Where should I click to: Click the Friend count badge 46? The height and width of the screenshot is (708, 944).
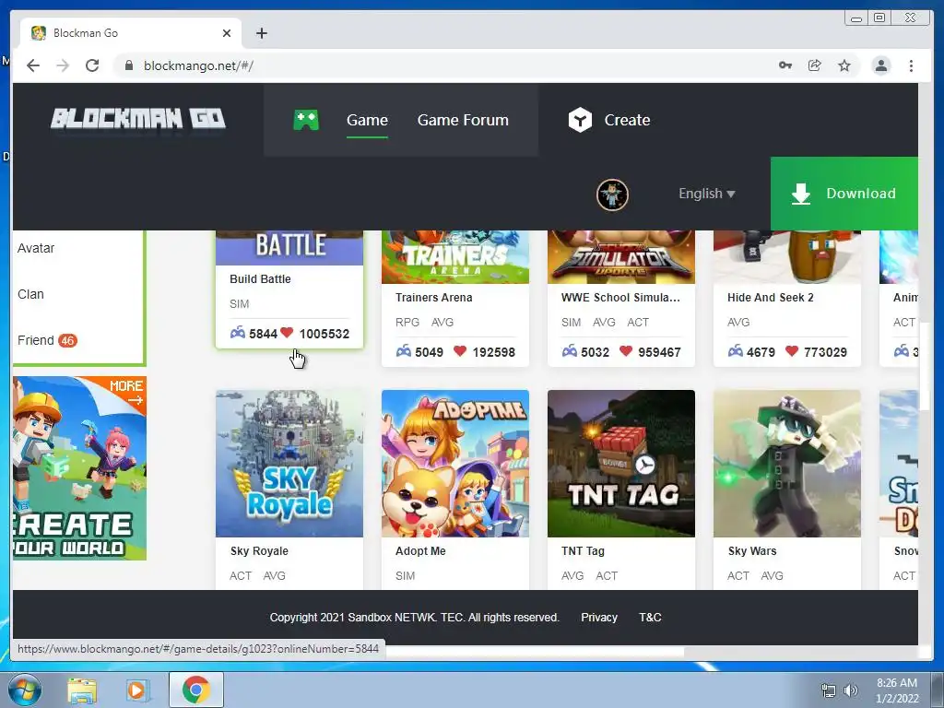pyautogui.click(x=67, y=341)
